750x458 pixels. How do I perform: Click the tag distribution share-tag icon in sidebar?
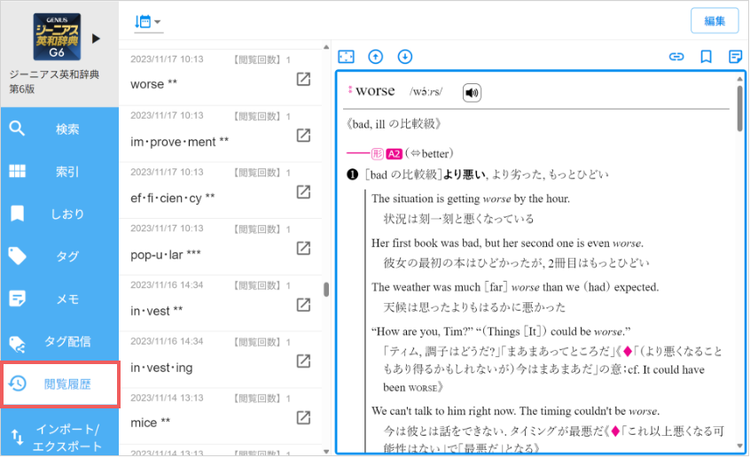(17, 343)
